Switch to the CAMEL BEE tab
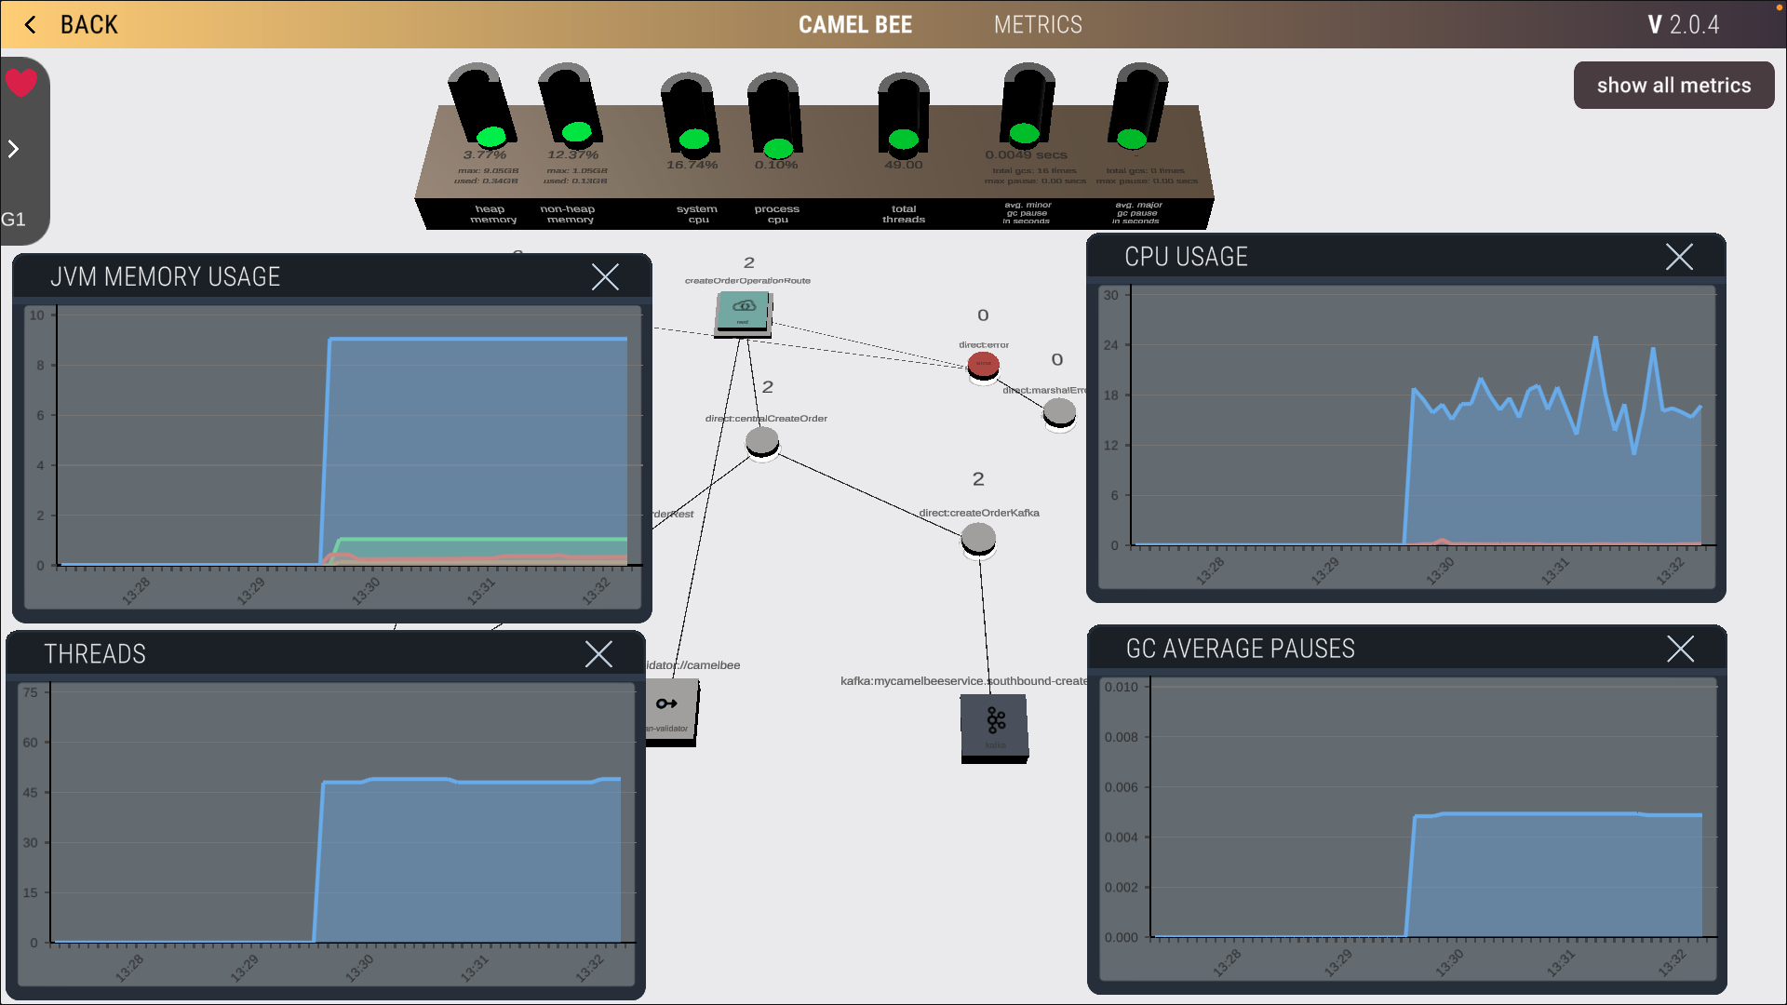1787x1005 pixels. [854, 25]
